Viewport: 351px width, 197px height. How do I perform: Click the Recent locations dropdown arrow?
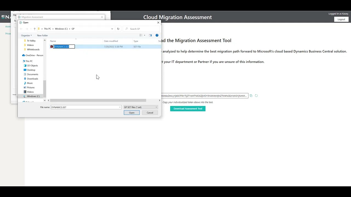30,29
